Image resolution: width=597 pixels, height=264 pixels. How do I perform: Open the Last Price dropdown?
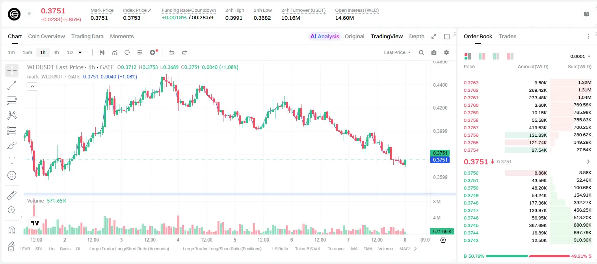pyautogui.click(x=397, y=52)
